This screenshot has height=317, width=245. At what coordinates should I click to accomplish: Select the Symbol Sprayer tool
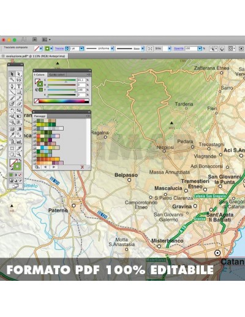click(x=12, y=142)
